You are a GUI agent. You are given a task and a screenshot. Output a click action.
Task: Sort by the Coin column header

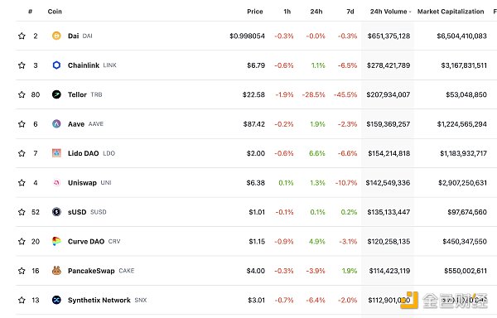(55, 12)
